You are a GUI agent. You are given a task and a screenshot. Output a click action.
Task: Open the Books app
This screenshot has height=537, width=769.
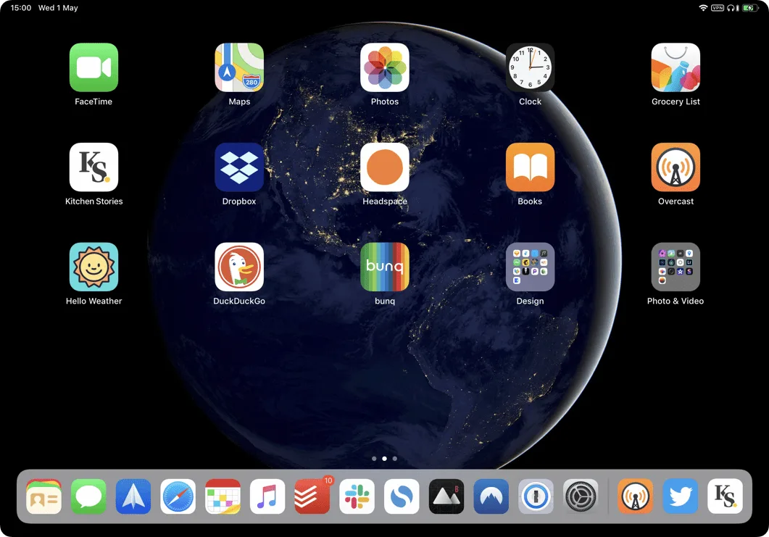coord(530,167)
